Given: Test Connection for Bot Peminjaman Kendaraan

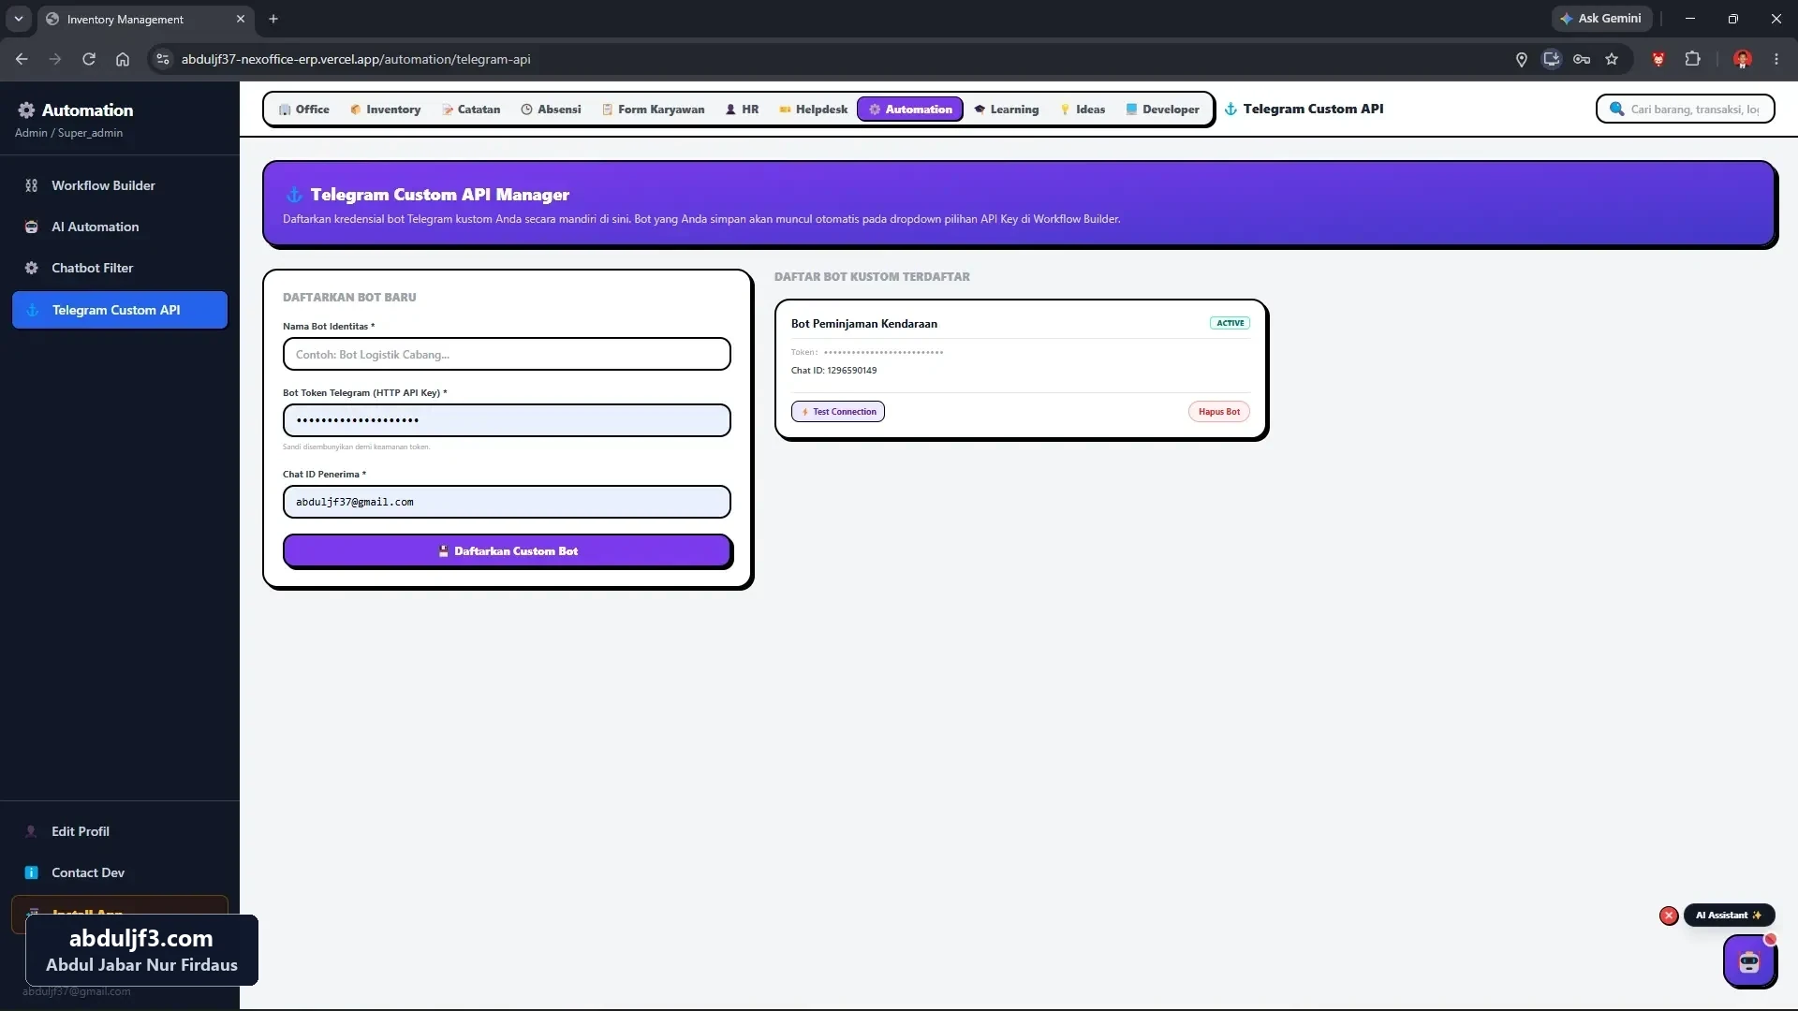Looking at the screenshot, I should pos(838,412).
